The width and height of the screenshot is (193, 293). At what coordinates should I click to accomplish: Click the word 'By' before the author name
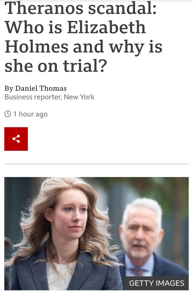coord(9,88)
